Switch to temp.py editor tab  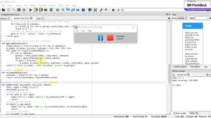coord(4,18)
